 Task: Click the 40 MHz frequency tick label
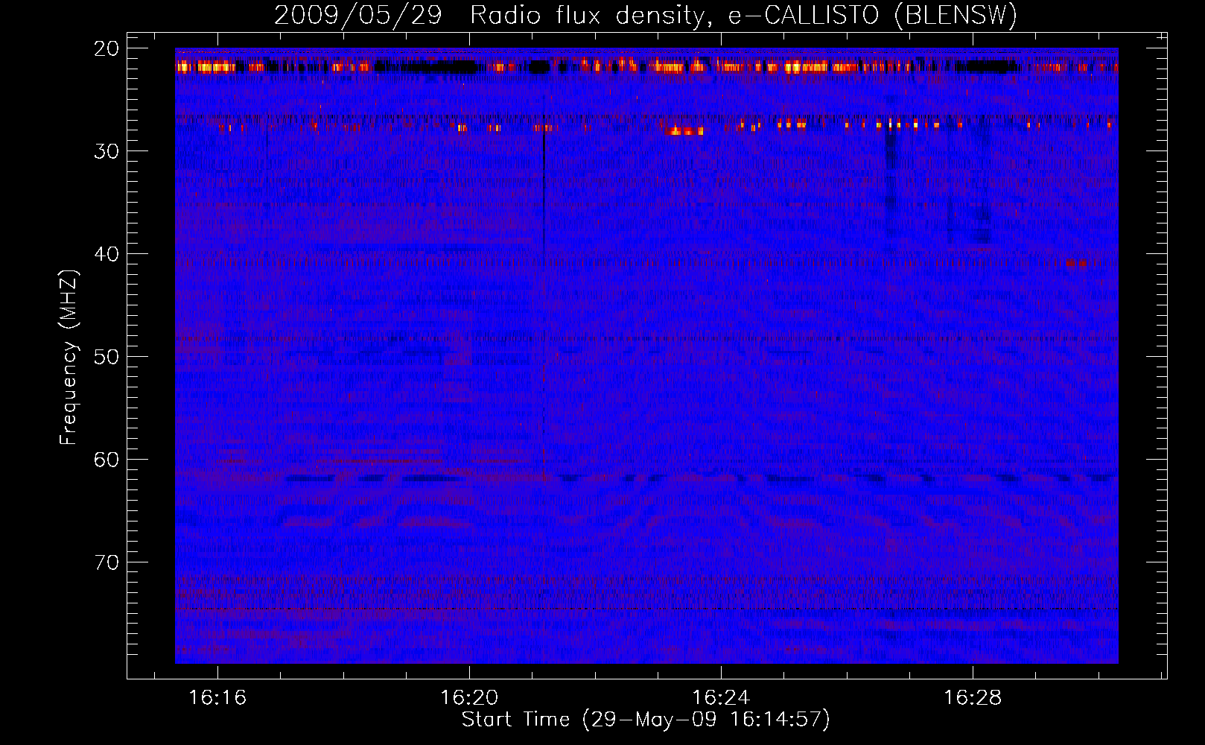(x=106, y=254)
